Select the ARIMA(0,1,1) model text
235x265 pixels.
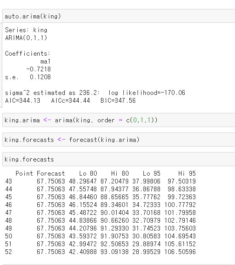pos(26,38)
